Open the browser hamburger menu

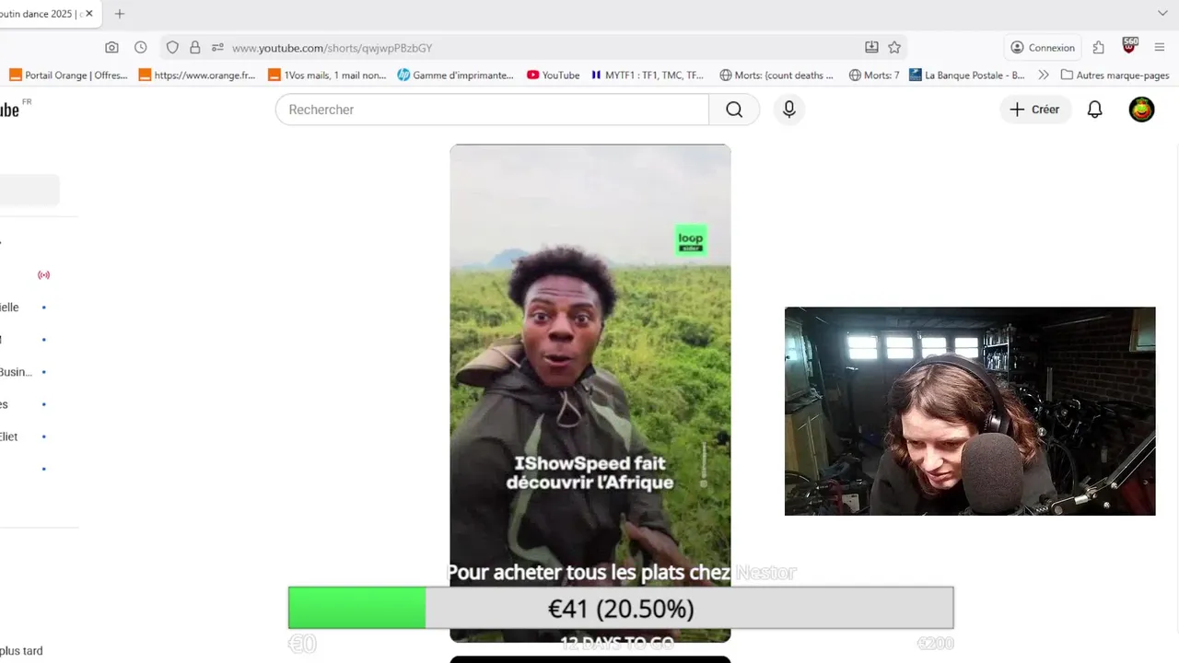click(1160, 48)
